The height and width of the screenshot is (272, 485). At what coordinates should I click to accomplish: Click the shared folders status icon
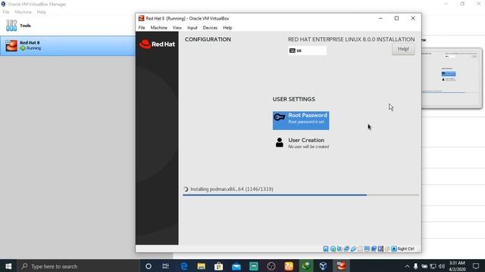pyautogui.click(x=360, y=249)
